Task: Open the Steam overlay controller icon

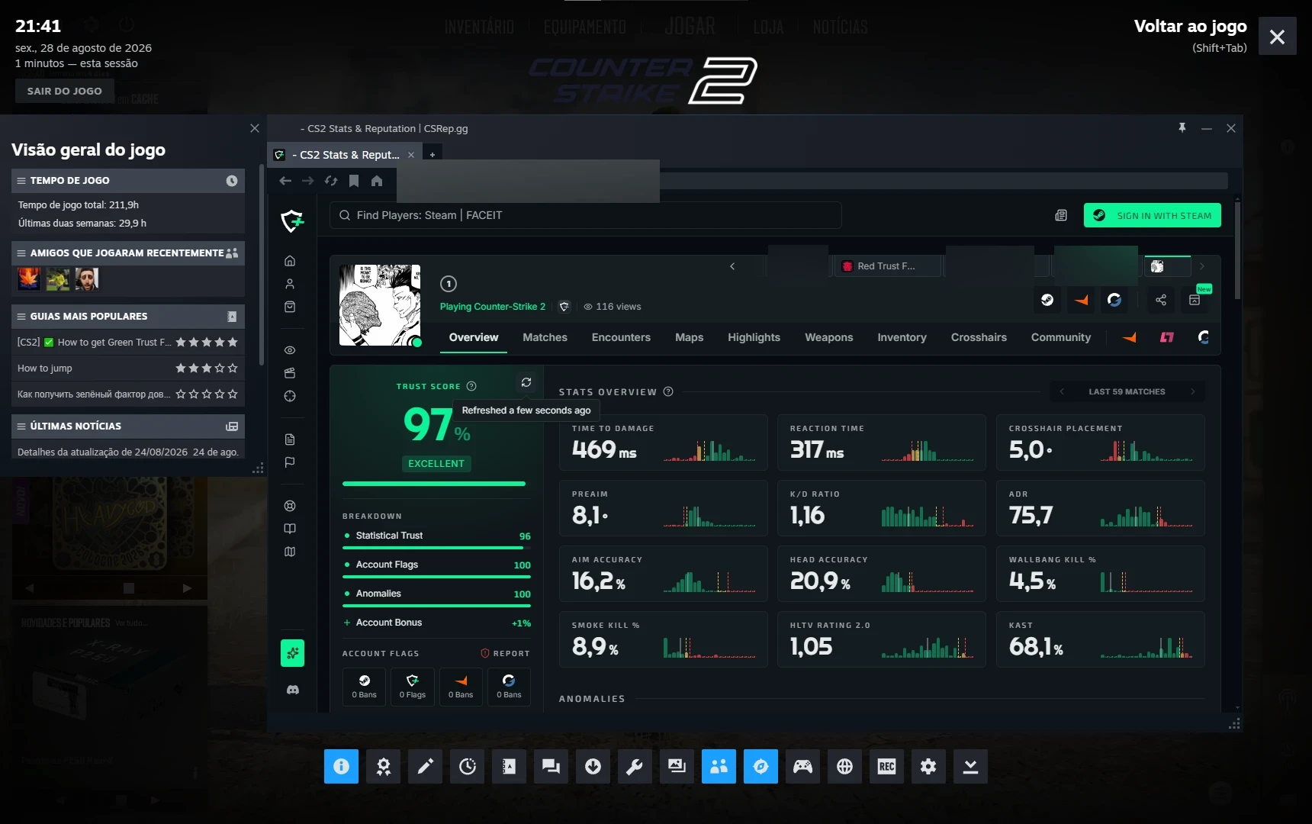Action: click(802, 767)
